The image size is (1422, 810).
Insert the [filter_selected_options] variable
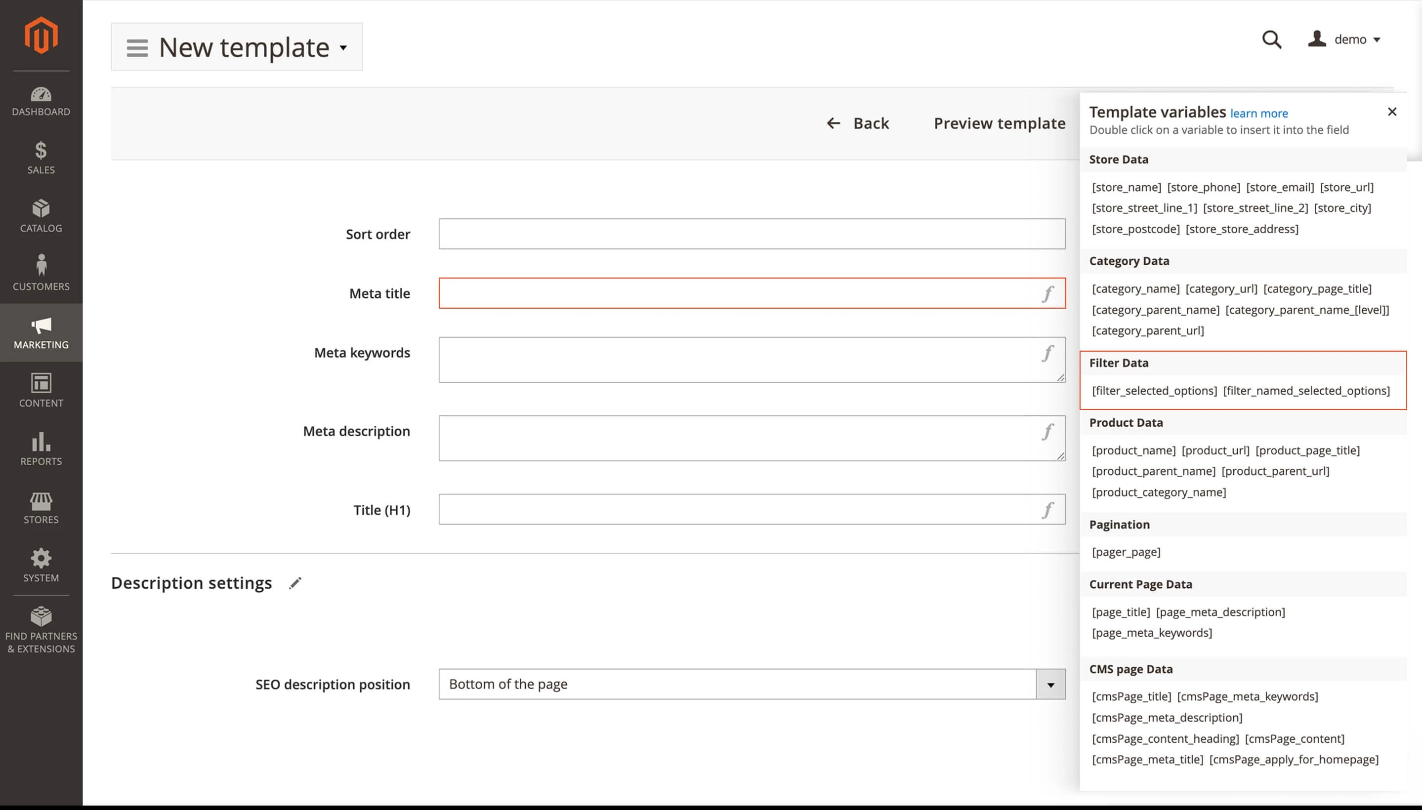[1154, 391]
